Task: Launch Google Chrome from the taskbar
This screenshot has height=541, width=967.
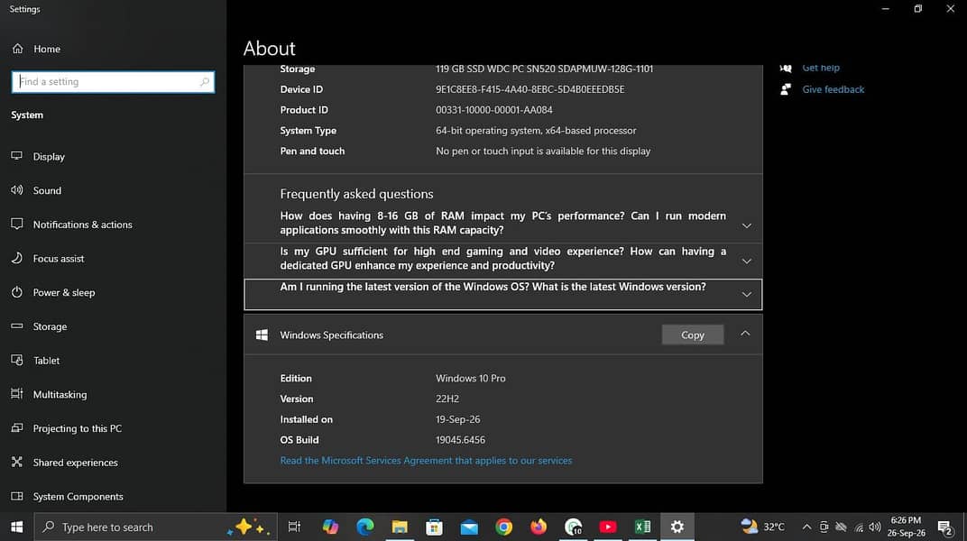Action: (504, 527)
